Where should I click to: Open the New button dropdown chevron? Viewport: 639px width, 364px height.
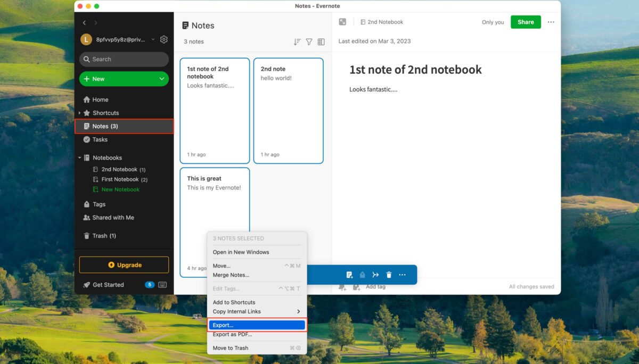point(162,79)
